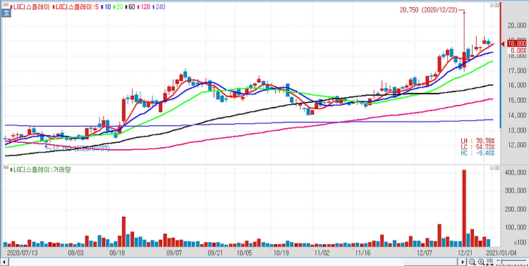Viewport: 529px width, 266px height.
Task: Click the price panel minimize box icon
Action: pos(492,6)
